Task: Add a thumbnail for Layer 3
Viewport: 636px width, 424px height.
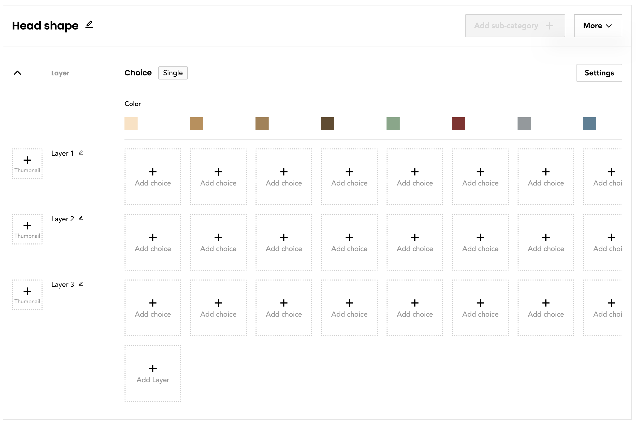Action: pyautogui.click(x=27, y=295)
